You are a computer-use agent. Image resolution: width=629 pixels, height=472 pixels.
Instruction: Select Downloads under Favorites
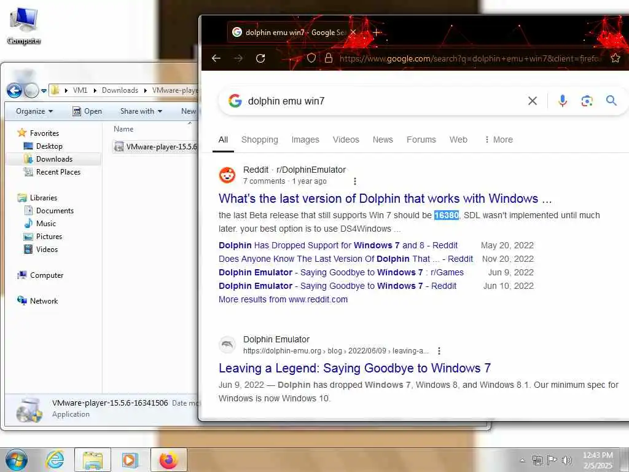(54, 159)
